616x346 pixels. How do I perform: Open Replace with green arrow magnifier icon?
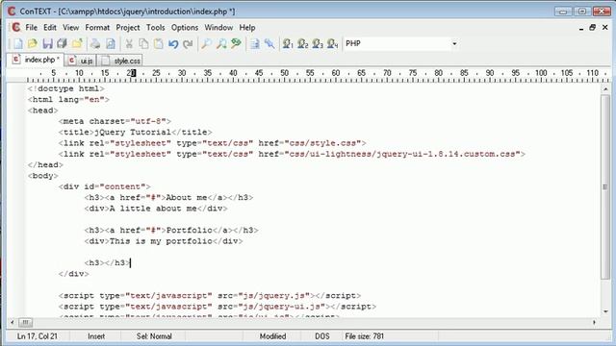[236, 43]
